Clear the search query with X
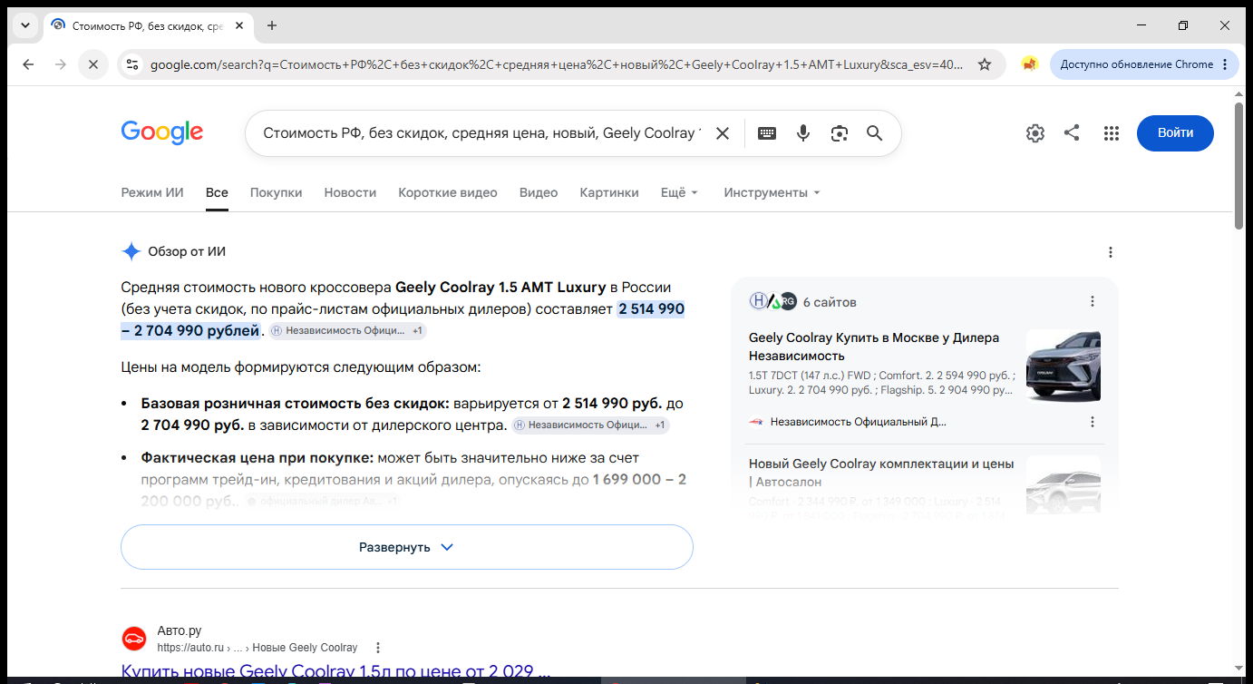This screenshot has width=1253, height=684. (x=723, y=133)
